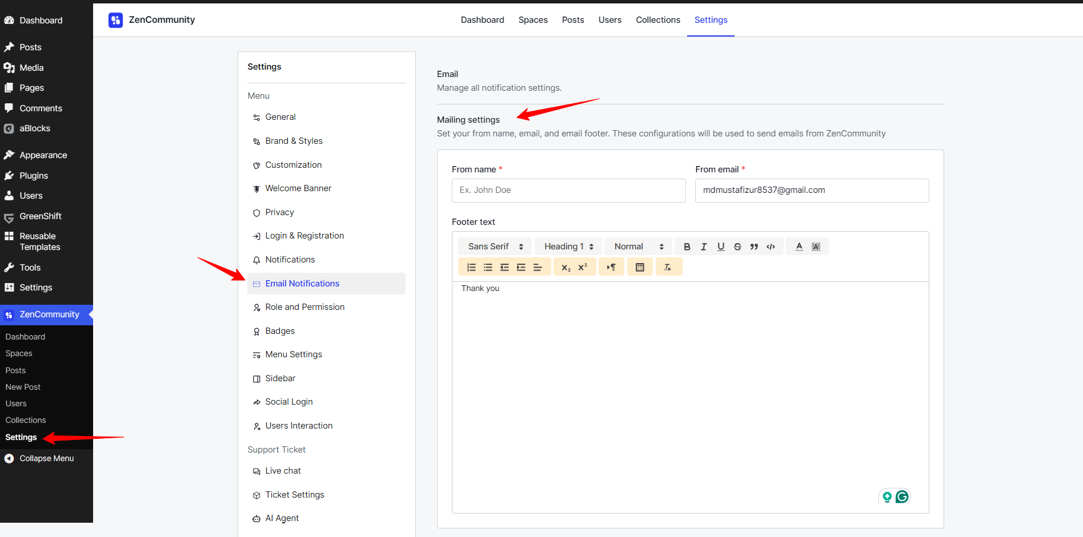
Task: Select the Settings top tab
Action: click(711, 20)
